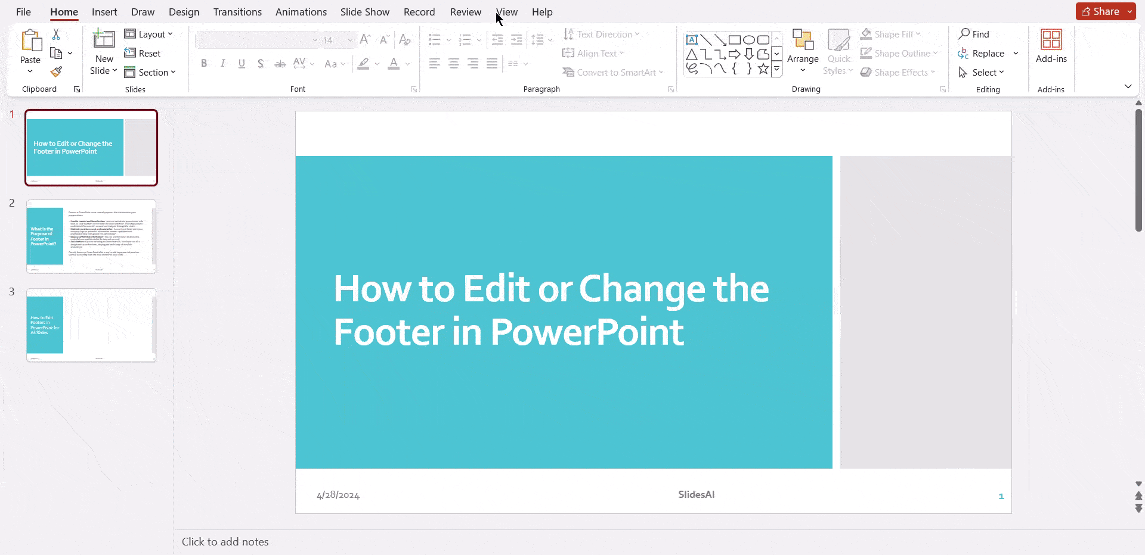This screenshot has height=555, width=1145.
Task: Click the Share button
Action: click(1100, 11)
